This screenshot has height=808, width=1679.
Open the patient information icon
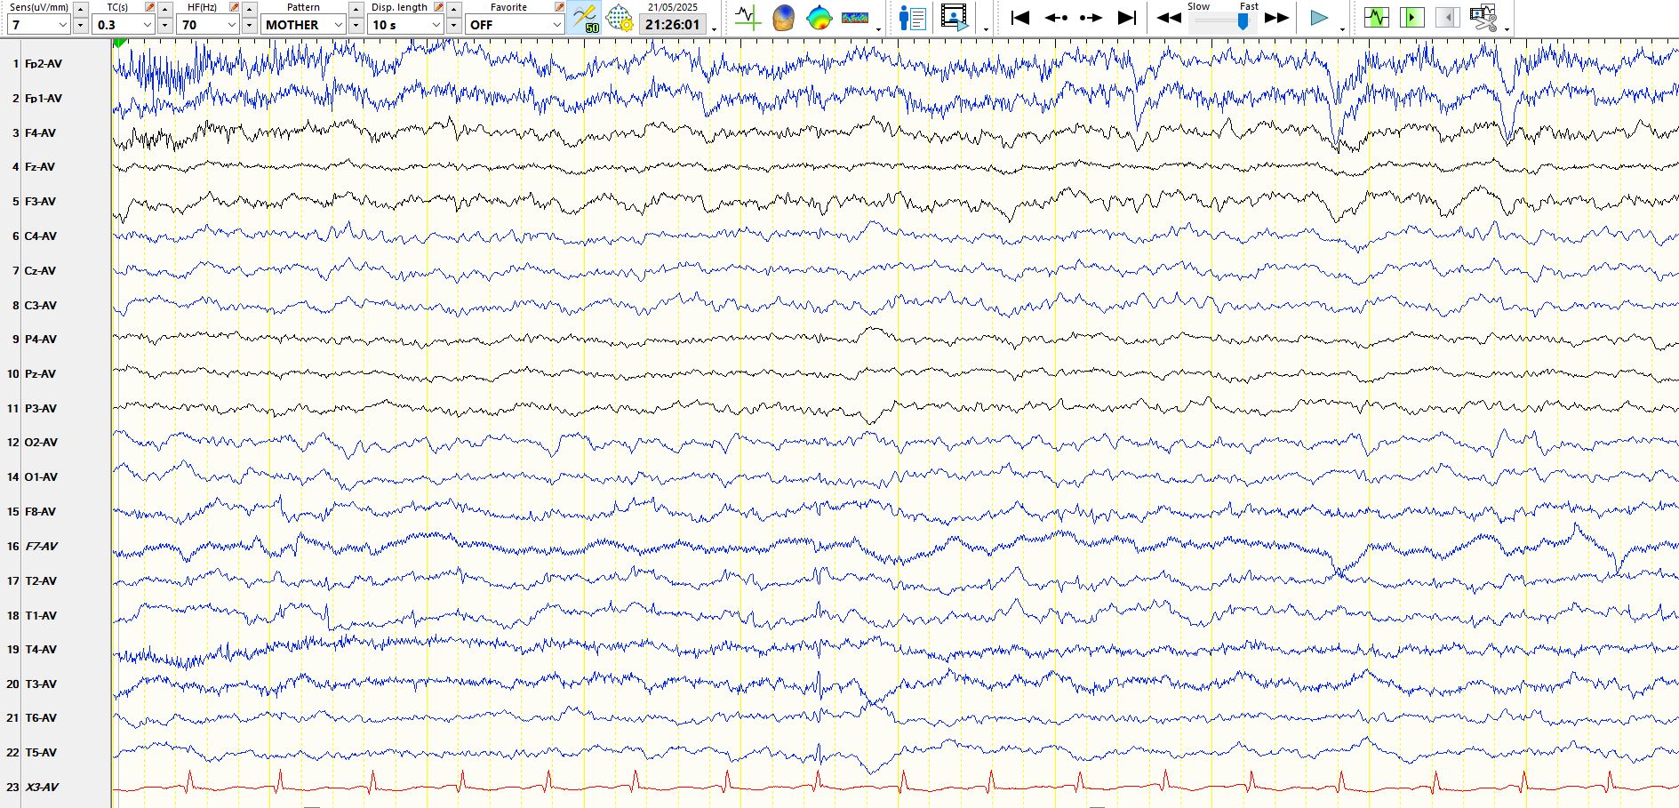coord(913,18)
